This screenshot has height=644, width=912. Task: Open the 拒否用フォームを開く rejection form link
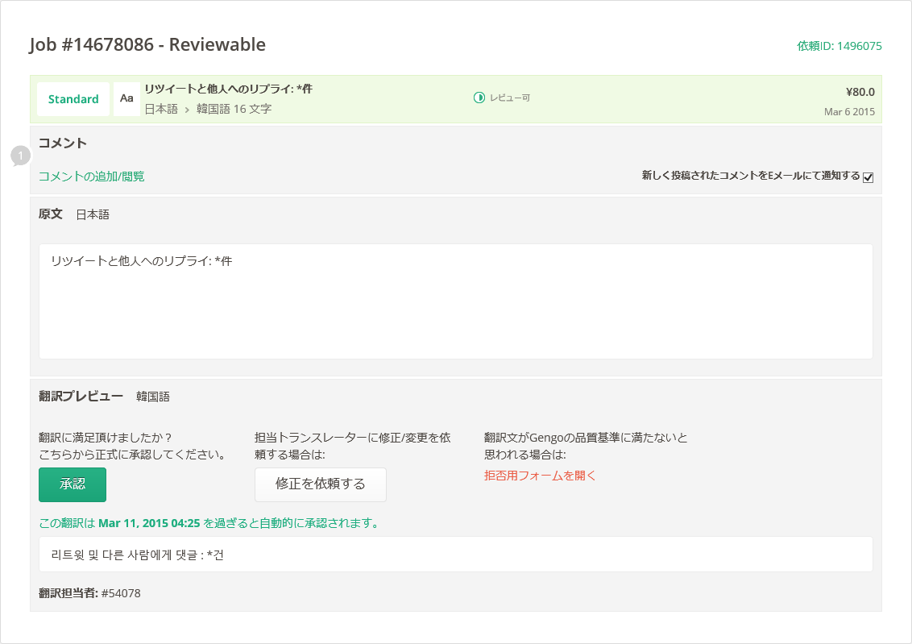[540, 476]
